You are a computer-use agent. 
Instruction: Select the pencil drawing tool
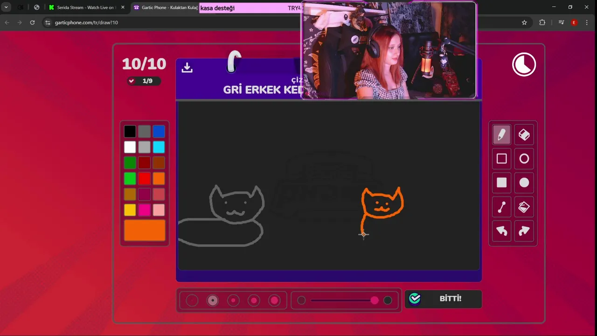tap(501, 135)
